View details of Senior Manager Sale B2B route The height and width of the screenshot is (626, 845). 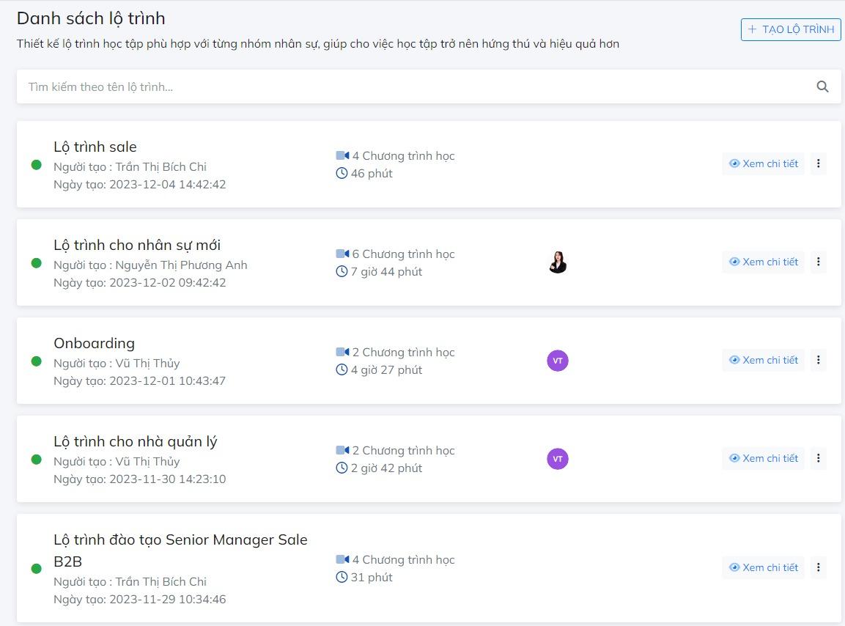point(763,567)
